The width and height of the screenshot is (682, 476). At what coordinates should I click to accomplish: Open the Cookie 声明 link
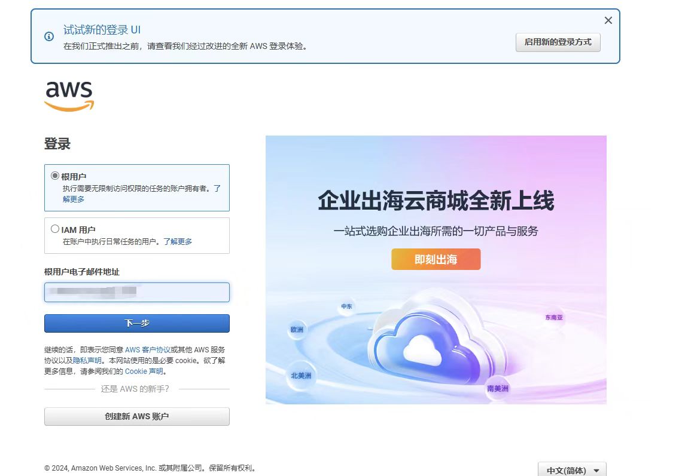click(144, 371)
